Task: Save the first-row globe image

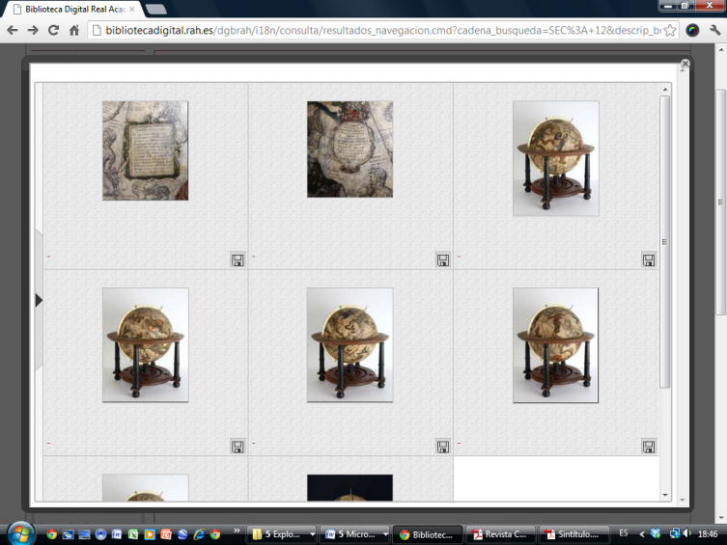Action: pyautogui.click(x=648, y=259)
